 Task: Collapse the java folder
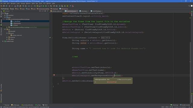coord(5,17)
